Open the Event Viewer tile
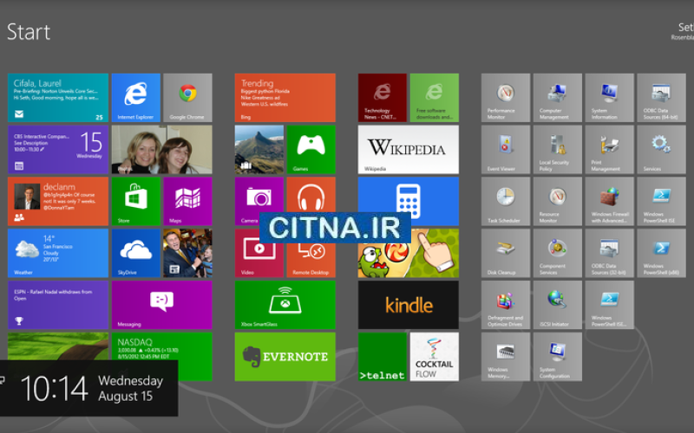Image resolution: width=694 pixels, height=433 pixels. 505,149
